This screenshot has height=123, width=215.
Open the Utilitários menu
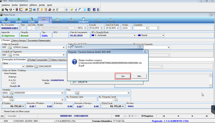point(33,5)
